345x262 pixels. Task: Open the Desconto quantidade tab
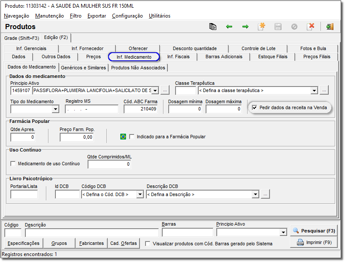point(195,48)
